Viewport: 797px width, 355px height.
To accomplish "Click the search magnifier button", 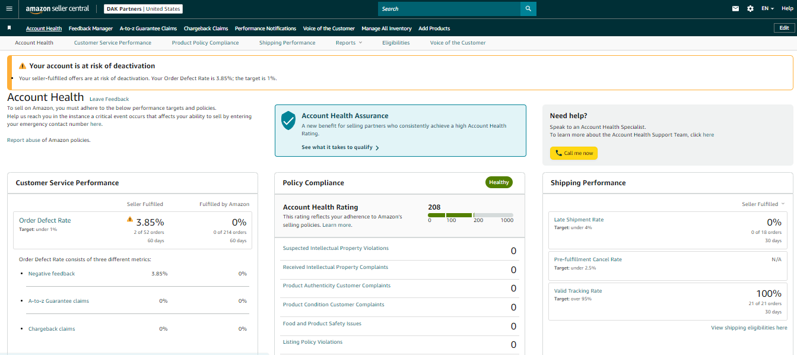I will (528, 9).
